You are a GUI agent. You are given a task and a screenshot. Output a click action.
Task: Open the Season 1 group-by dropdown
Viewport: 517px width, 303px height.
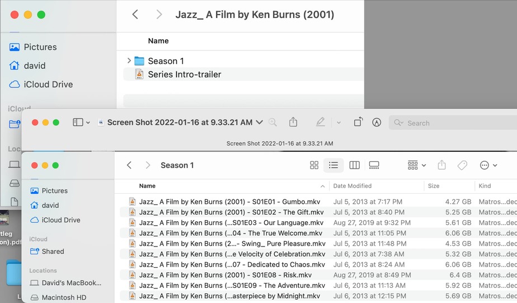click(417, 165)
